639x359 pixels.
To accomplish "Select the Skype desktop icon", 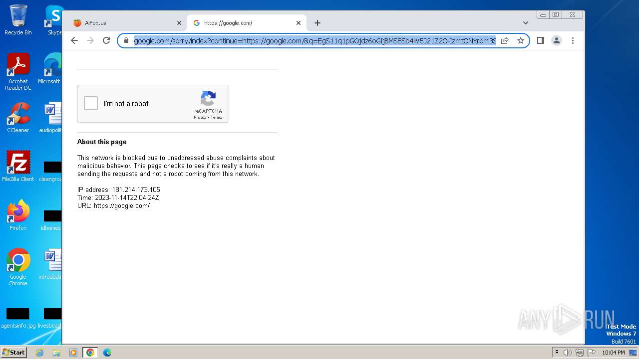I will click(53, 20).
